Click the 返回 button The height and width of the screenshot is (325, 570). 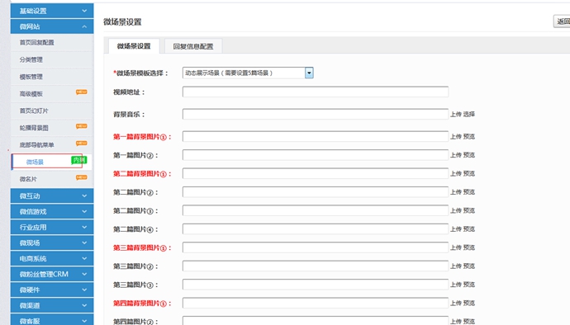pyautogui.click(x=562, y=21)
